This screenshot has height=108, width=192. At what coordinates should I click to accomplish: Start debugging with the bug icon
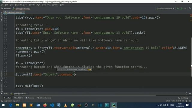click(181, 8)
